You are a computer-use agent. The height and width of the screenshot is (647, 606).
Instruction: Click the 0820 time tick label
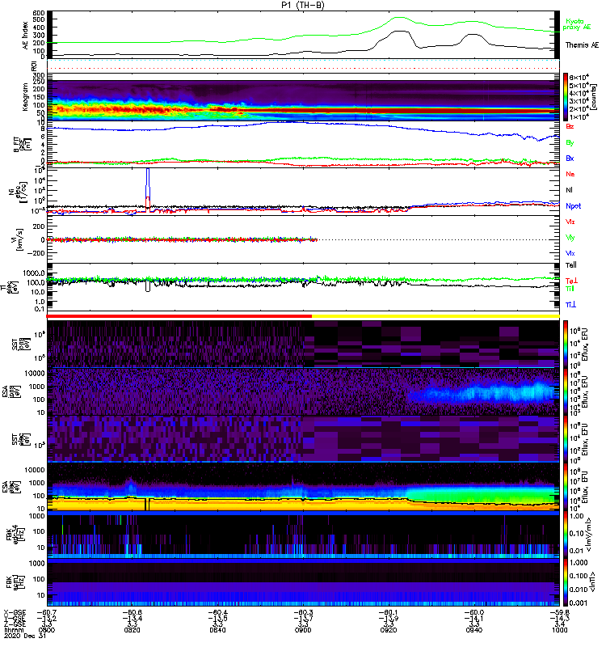[132, 630]
